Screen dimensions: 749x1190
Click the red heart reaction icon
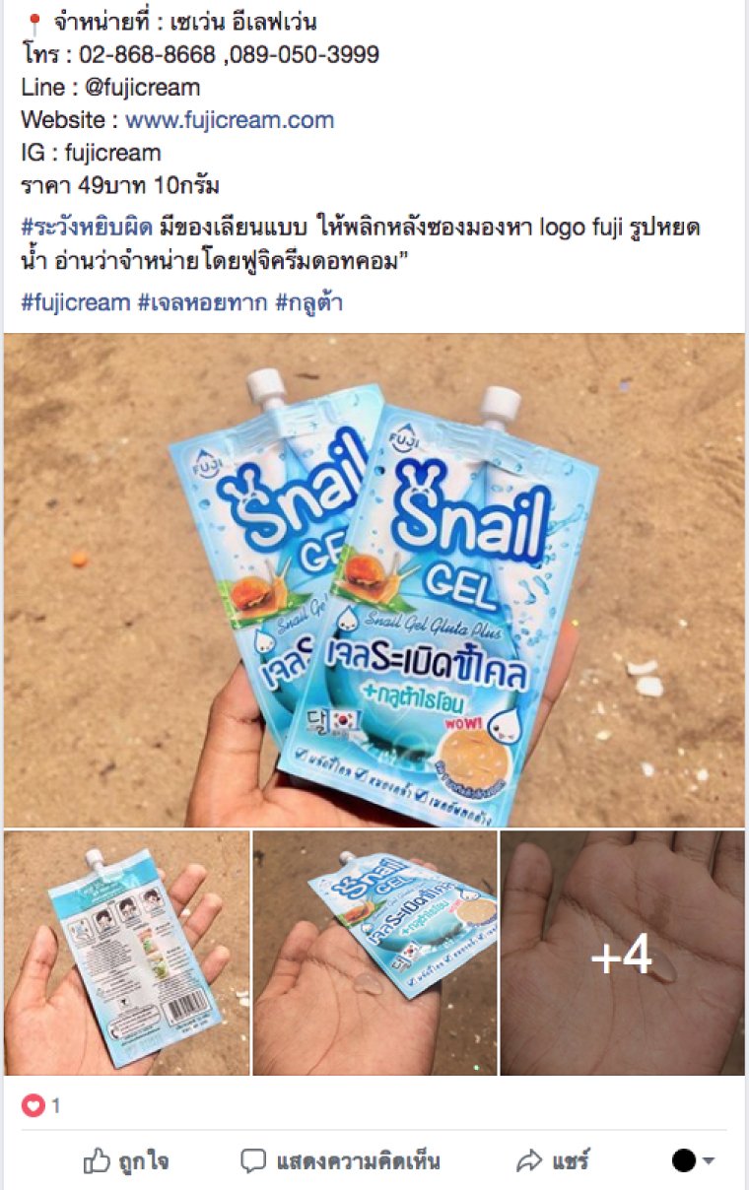click(x=33, y=1105)
